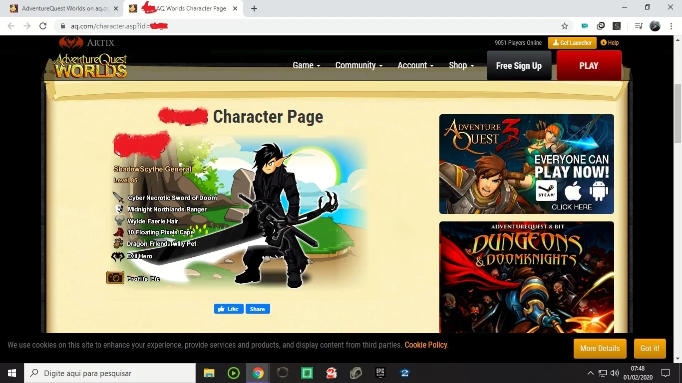This screenshot has width=682, height=383.
Task: Open the Windows Start menu
Action: click(12, 373)
